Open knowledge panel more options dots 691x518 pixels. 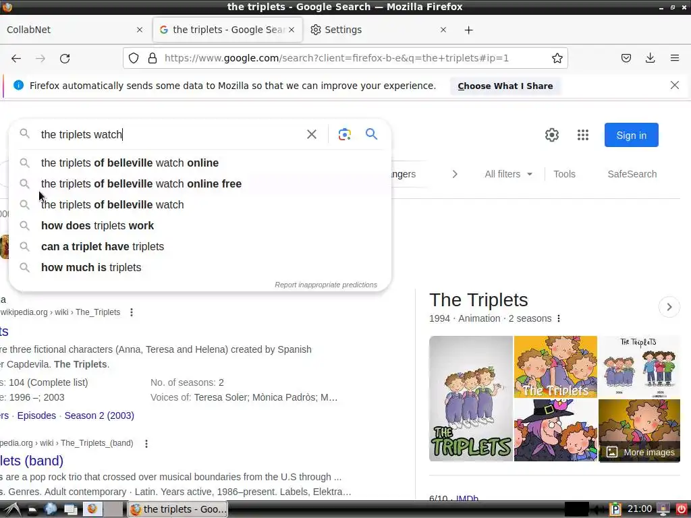click(x=559, y=318)
